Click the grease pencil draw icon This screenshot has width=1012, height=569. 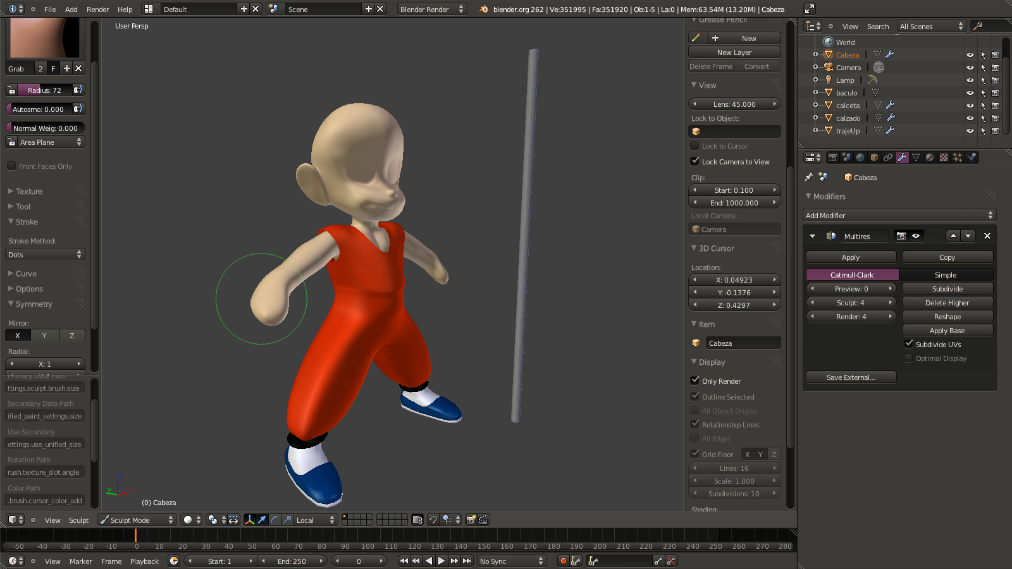coord(696,38)
